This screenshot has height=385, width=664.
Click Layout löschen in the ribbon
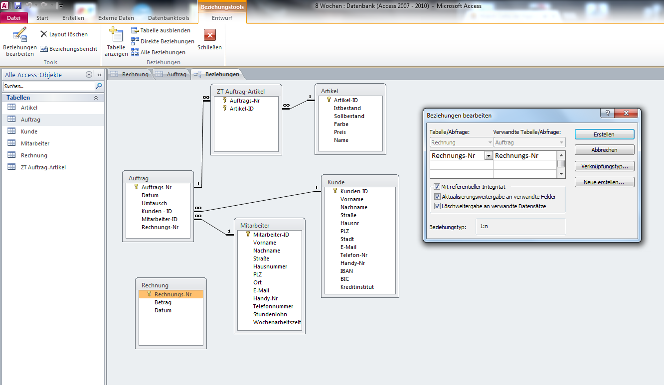(64, 34)
